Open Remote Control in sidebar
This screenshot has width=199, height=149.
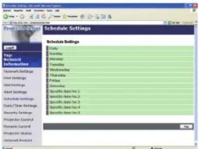coord(17,126)
